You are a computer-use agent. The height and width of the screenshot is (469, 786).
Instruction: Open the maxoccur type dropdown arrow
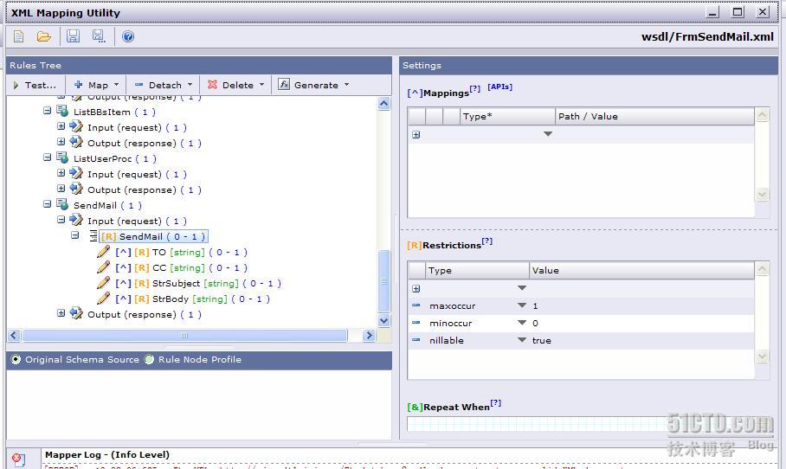pos(522,305)
